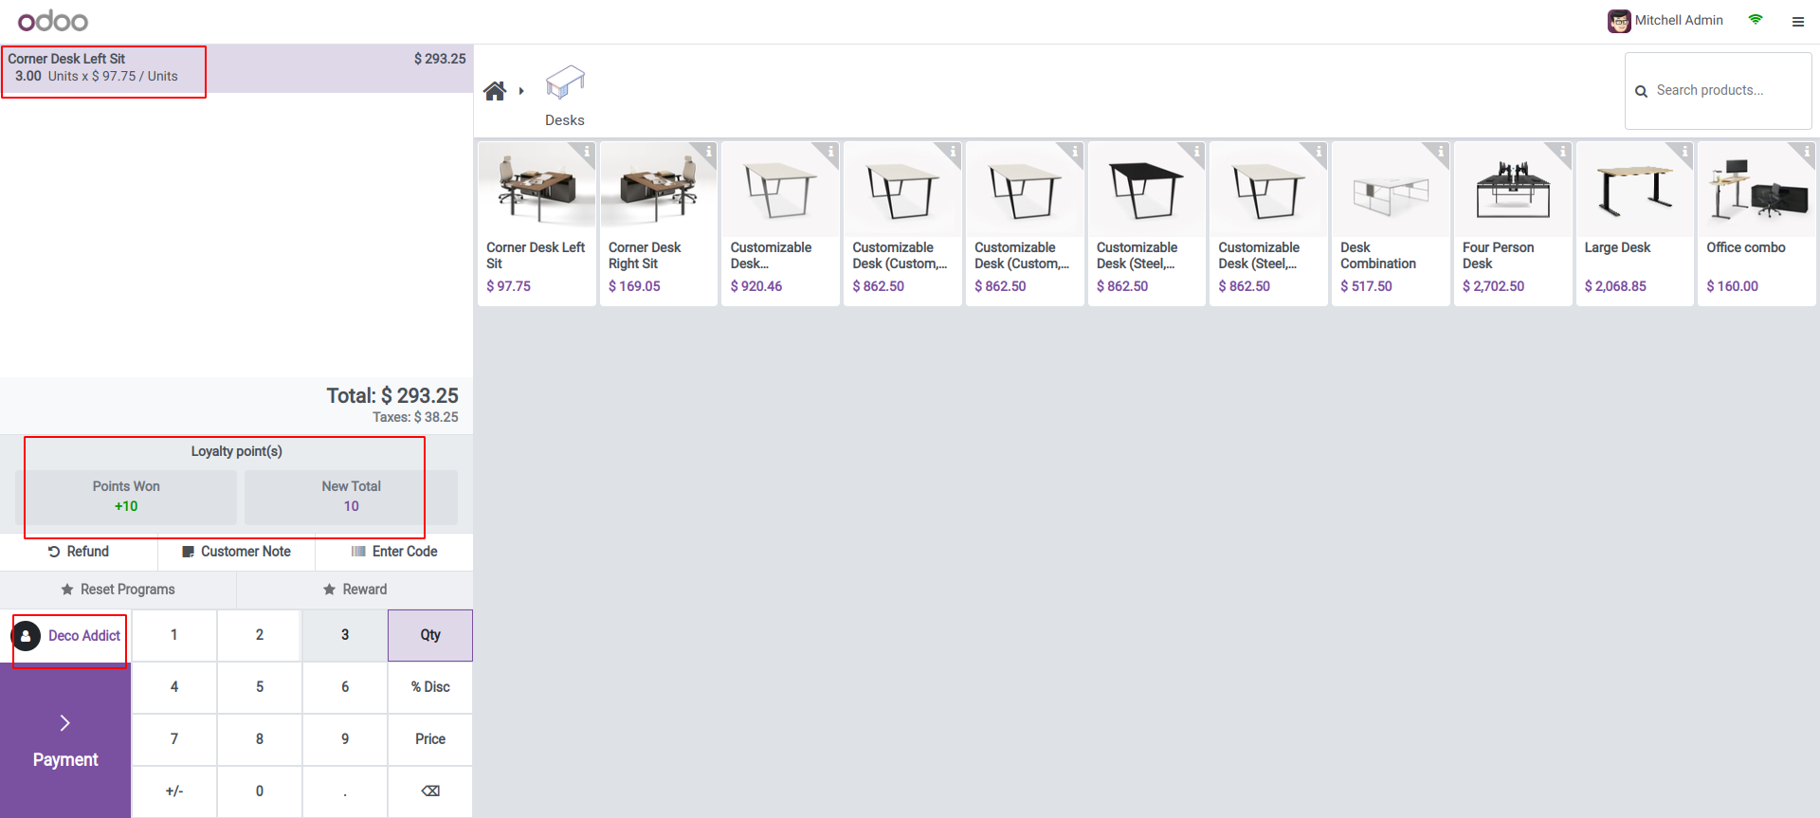This screenshot has width=1820, height=818.
Task: Open info for Corner Desk Left Sit
Action: point(587,151)
